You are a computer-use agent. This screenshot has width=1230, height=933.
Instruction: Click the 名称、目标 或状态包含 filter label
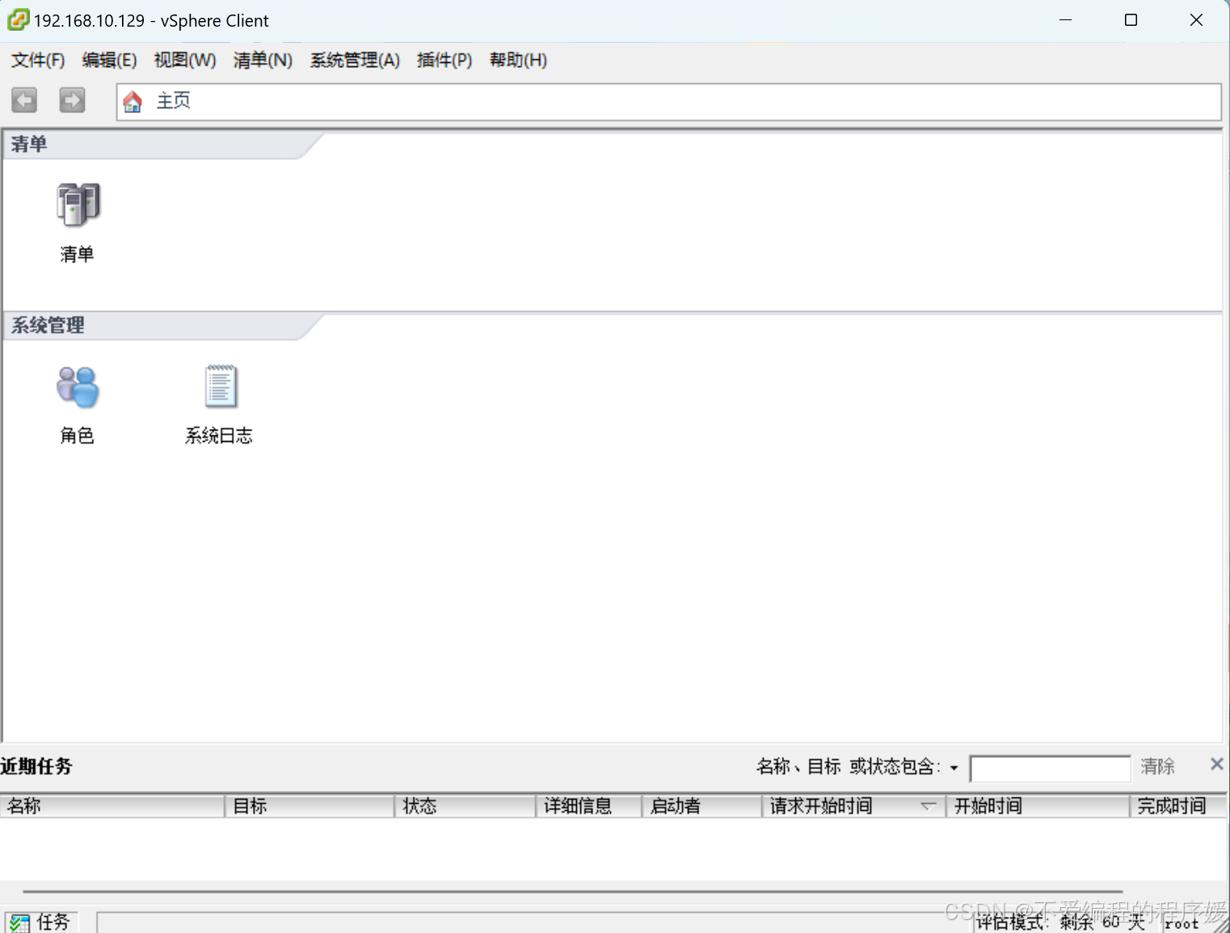click(849, 766)
